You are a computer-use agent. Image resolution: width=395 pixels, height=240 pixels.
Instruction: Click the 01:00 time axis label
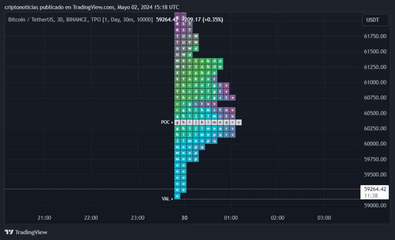231,218
